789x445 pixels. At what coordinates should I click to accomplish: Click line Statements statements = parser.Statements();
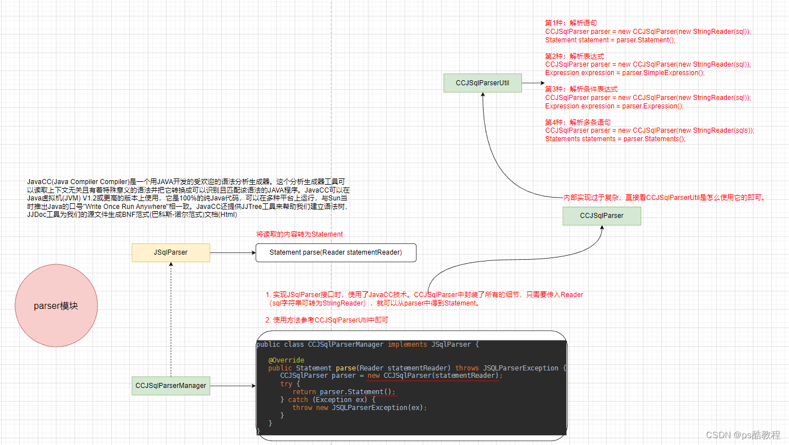(x=615, y=139)
